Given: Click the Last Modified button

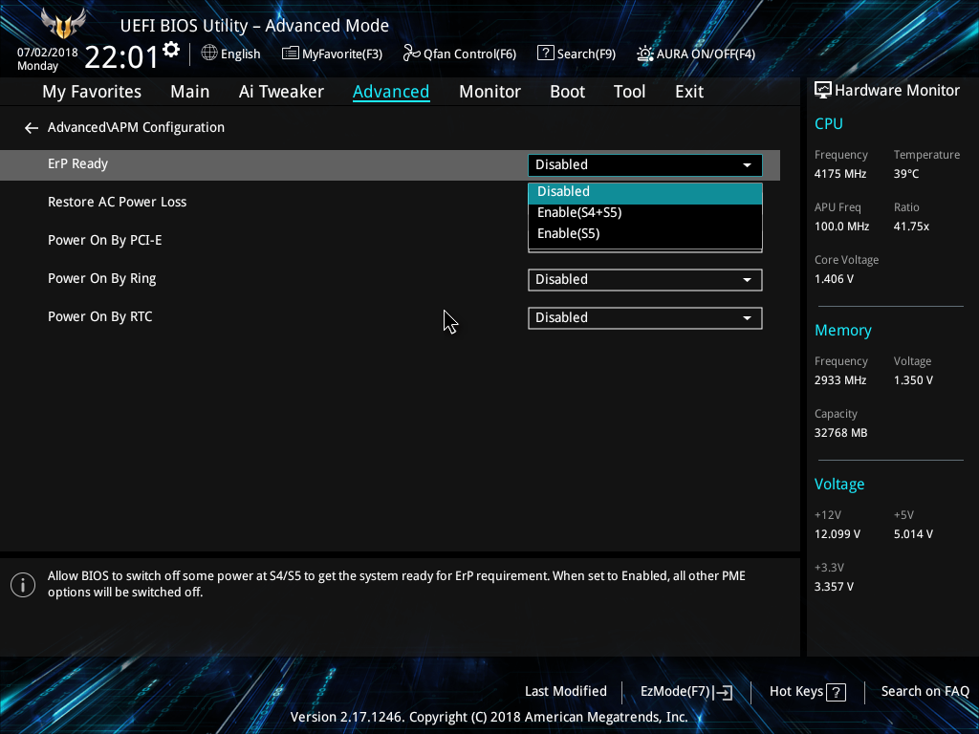Looking at the screenshot, I should (x=566, y=692).
